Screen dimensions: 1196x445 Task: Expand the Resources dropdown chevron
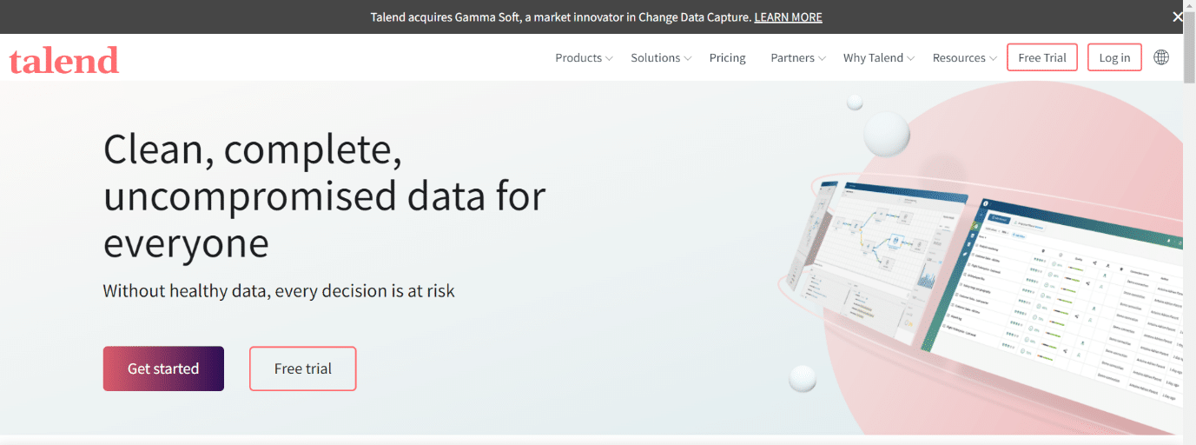993,58
